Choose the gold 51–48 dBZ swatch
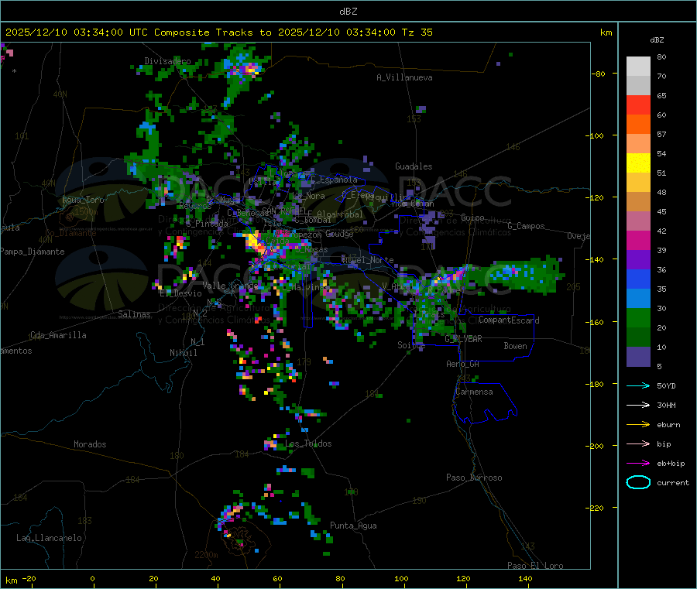This screenshot has height=589, width=697. [x=638, y=182]
